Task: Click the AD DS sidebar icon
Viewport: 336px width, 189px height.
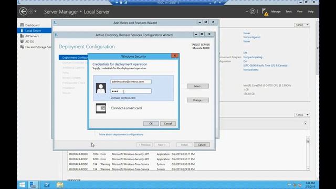Action: tap(22, 41)
